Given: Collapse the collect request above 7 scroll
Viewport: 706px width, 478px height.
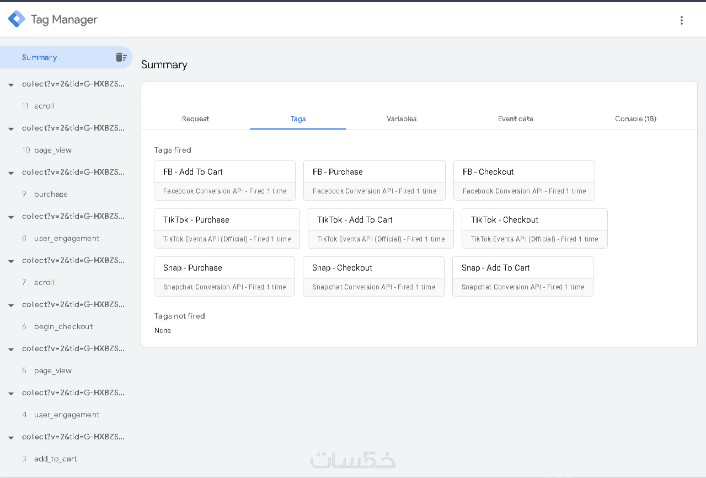Looking at the screenshot, I should (11, 261).
